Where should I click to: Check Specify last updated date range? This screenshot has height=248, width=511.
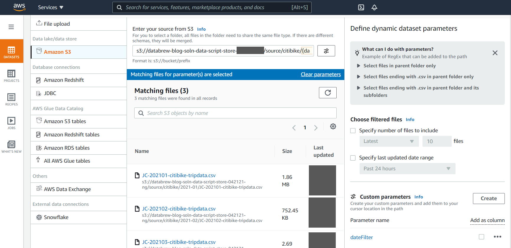click(x=353, y=158)
